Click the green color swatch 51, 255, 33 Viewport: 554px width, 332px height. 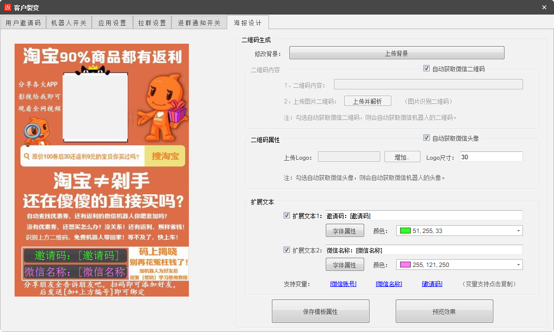coord(405,231)
